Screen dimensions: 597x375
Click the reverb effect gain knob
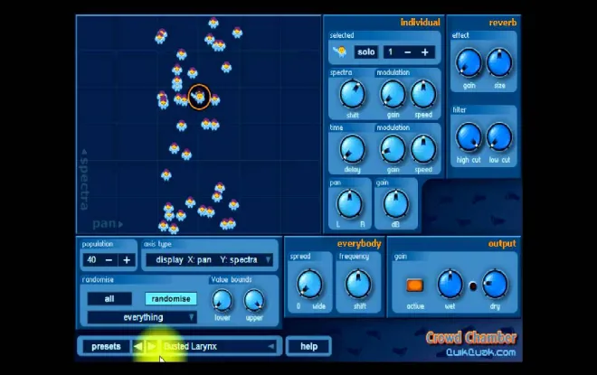(469, 63)
